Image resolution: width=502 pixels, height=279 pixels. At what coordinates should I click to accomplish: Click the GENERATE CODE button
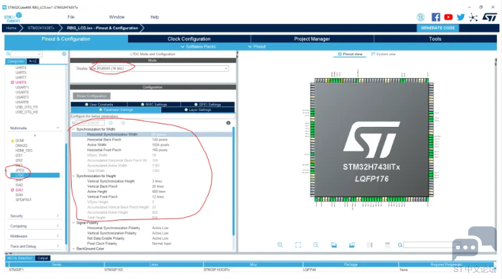(x=437, y=28)
